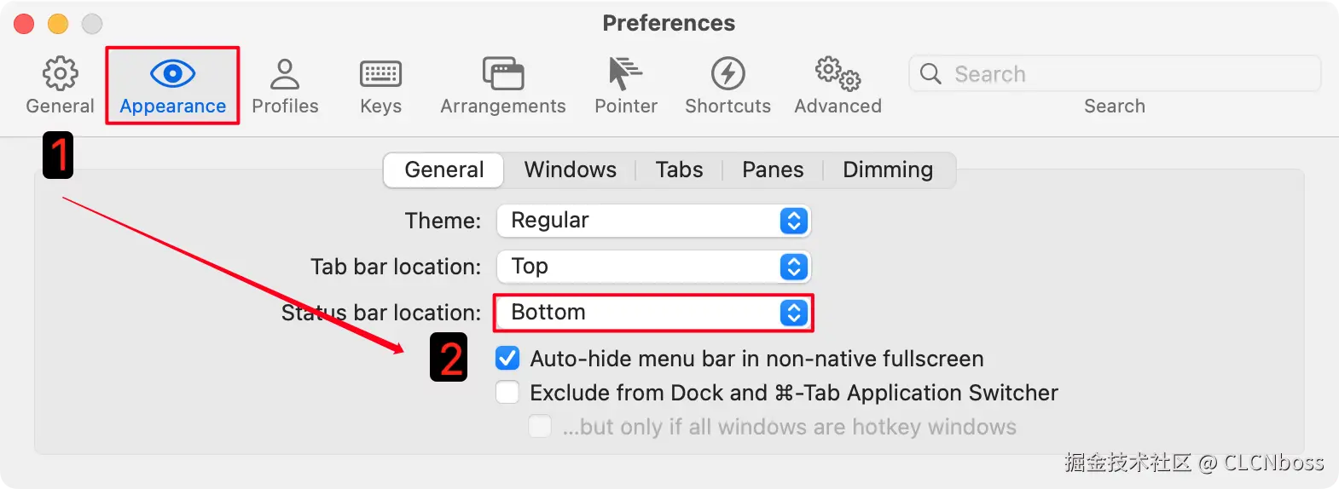Viewport: 1339px width, 489px height.
Task: Open the Profiles person icon
Action: pos(285,74)
